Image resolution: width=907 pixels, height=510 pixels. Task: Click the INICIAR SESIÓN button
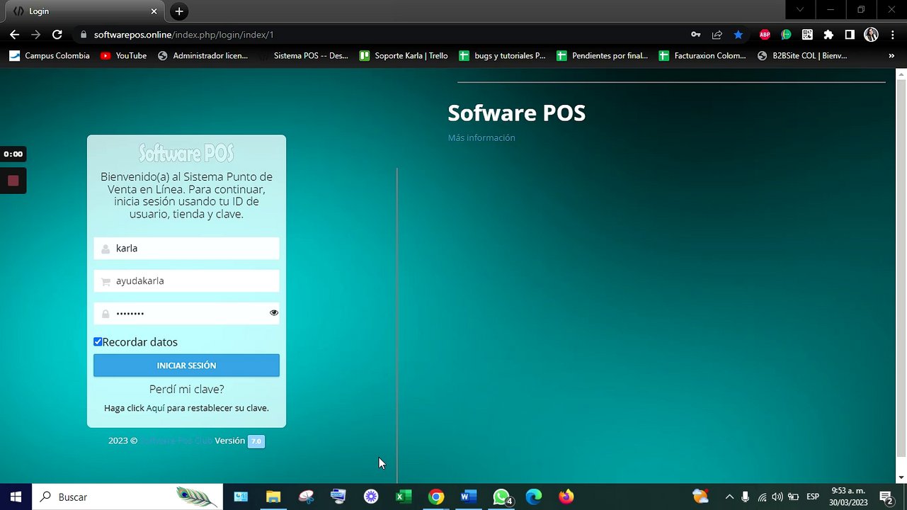point(186,365)
